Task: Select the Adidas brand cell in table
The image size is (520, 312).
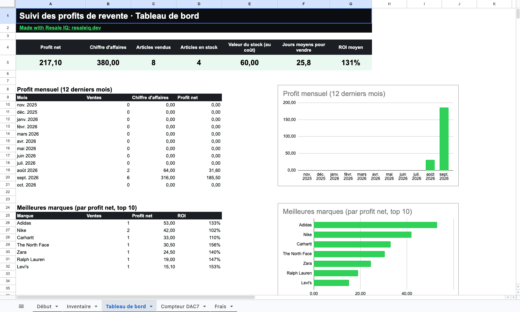Action: pyautogui.click(x=51, y=223)
